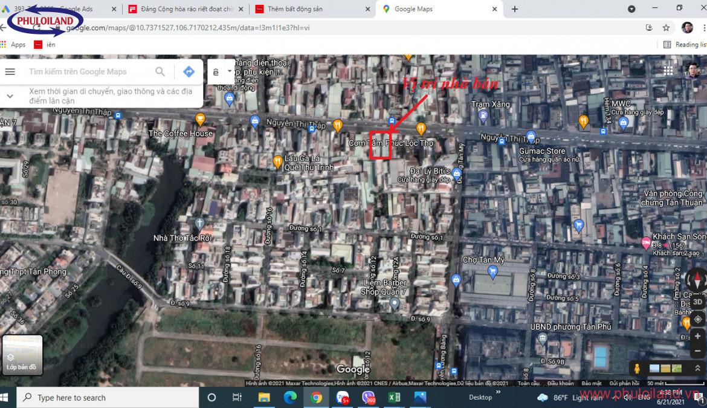The image size is (707, 408).
Task: Open a new browser tab
Action: pyautogui.click(x=515, y=9)
